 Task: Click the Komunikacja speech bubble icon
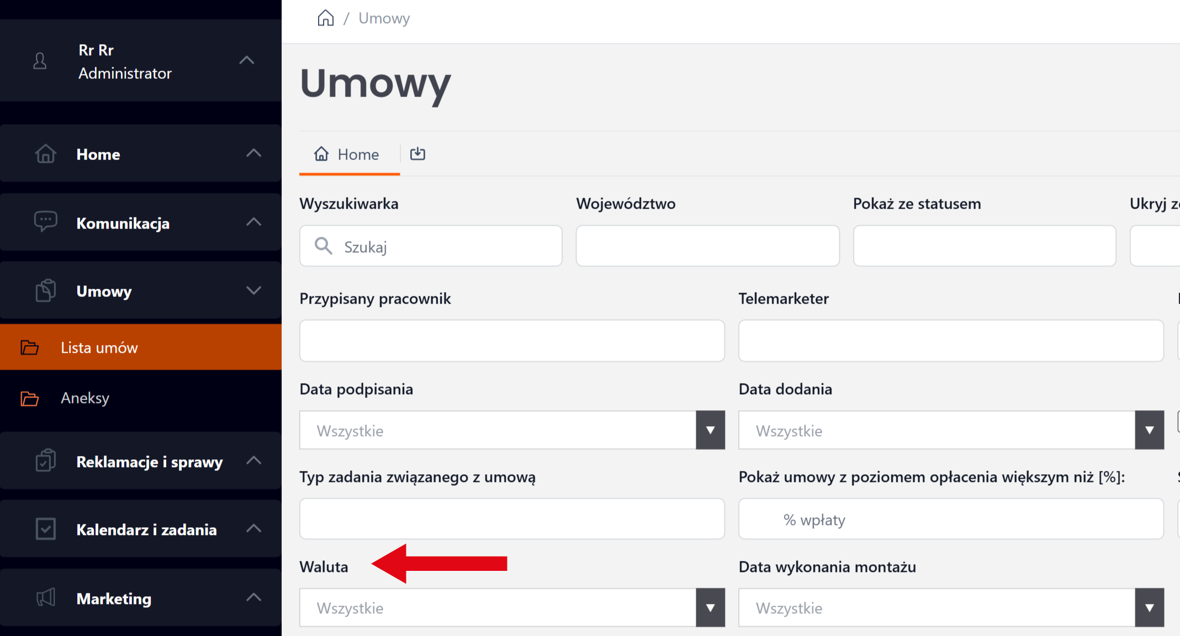click(45, 222)
